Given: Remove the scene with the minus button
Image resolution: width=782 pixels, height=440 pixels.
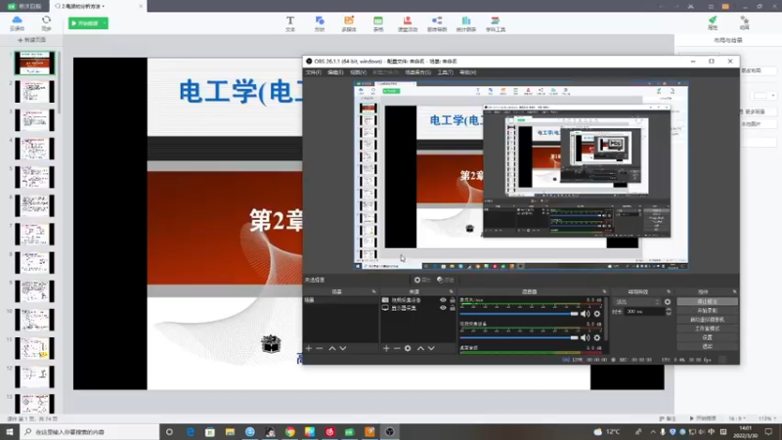Looking at the screenshot, I should (x=320, y=348).
